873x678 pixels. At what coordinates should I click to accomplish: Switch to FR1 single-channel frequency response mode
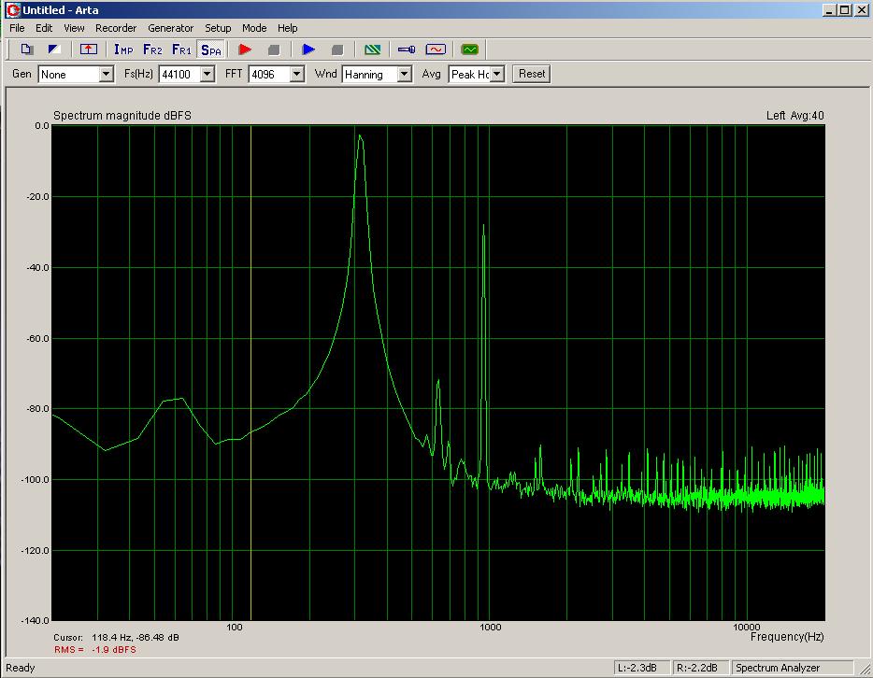click(181, 49)
